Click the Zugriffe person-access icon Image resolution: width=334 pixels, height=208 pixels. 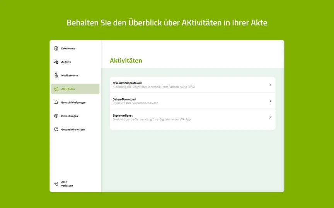click(56, 62)
